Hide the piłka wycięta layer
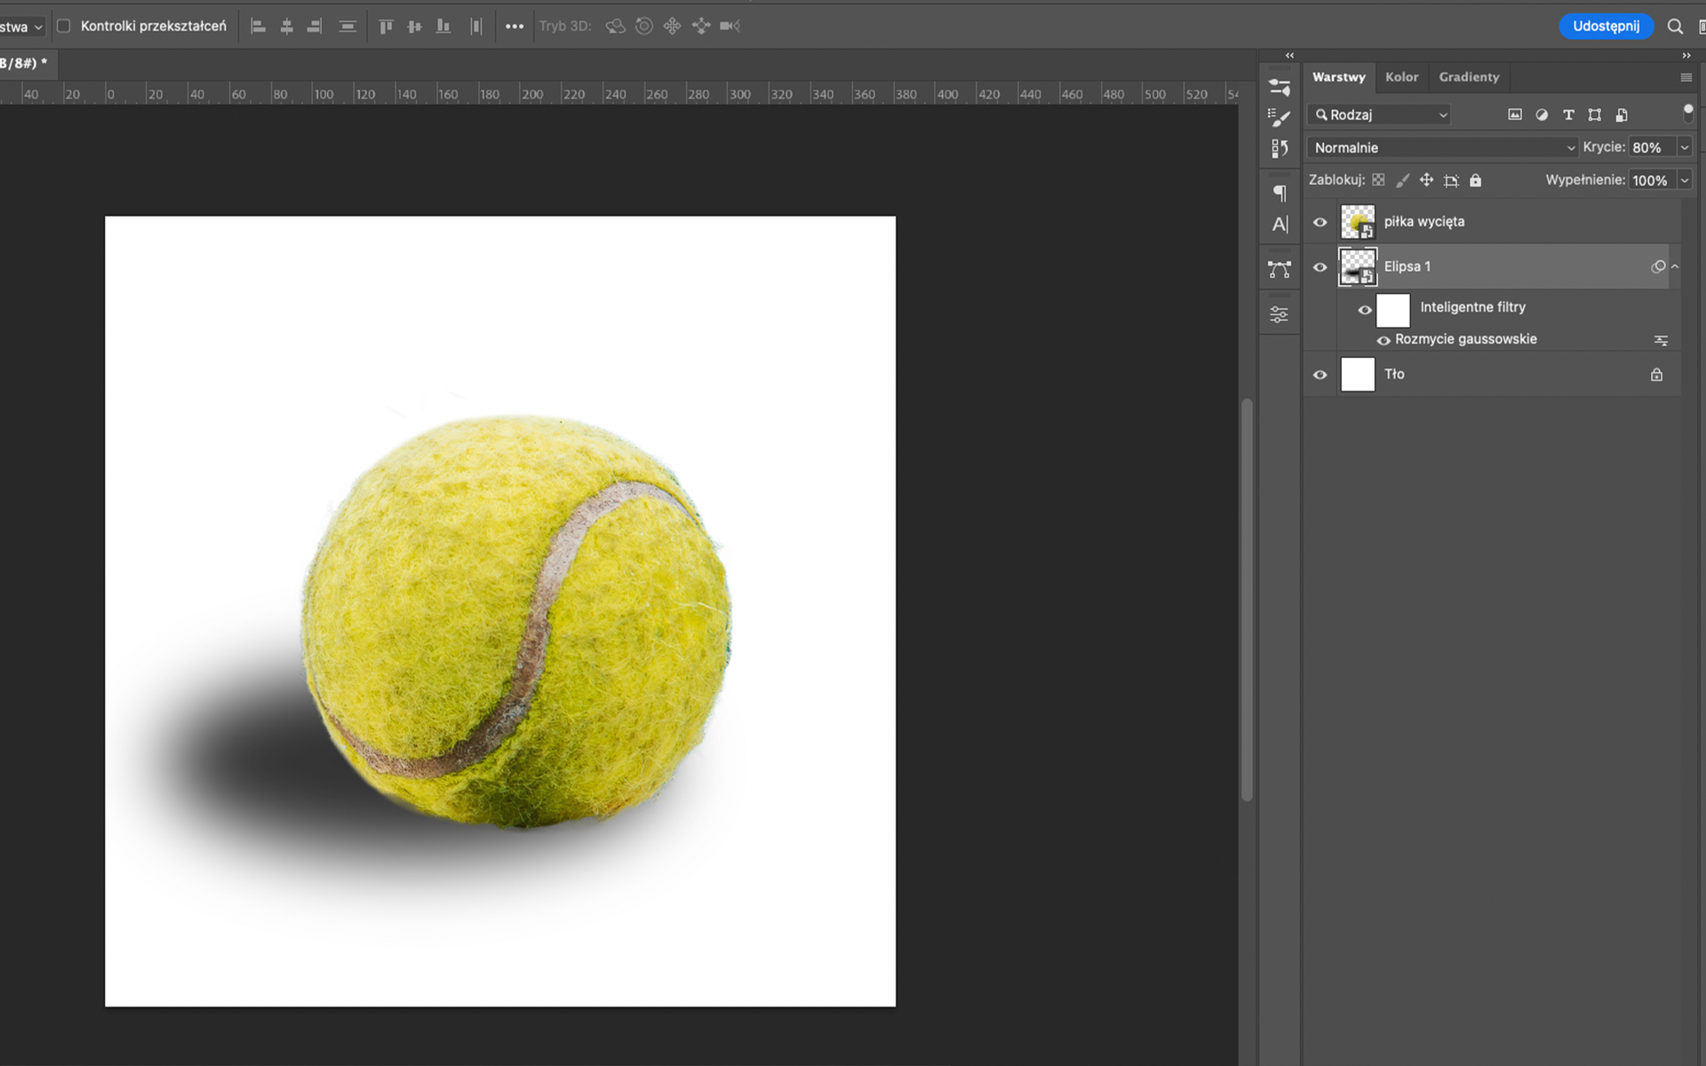 coord(1320,223)
